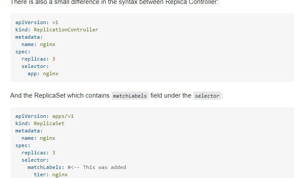Click the selector inline code in the sentence
The image size is (297, 178).
[207, 96]
